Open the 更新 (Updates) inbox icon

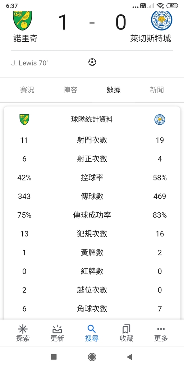57,329
